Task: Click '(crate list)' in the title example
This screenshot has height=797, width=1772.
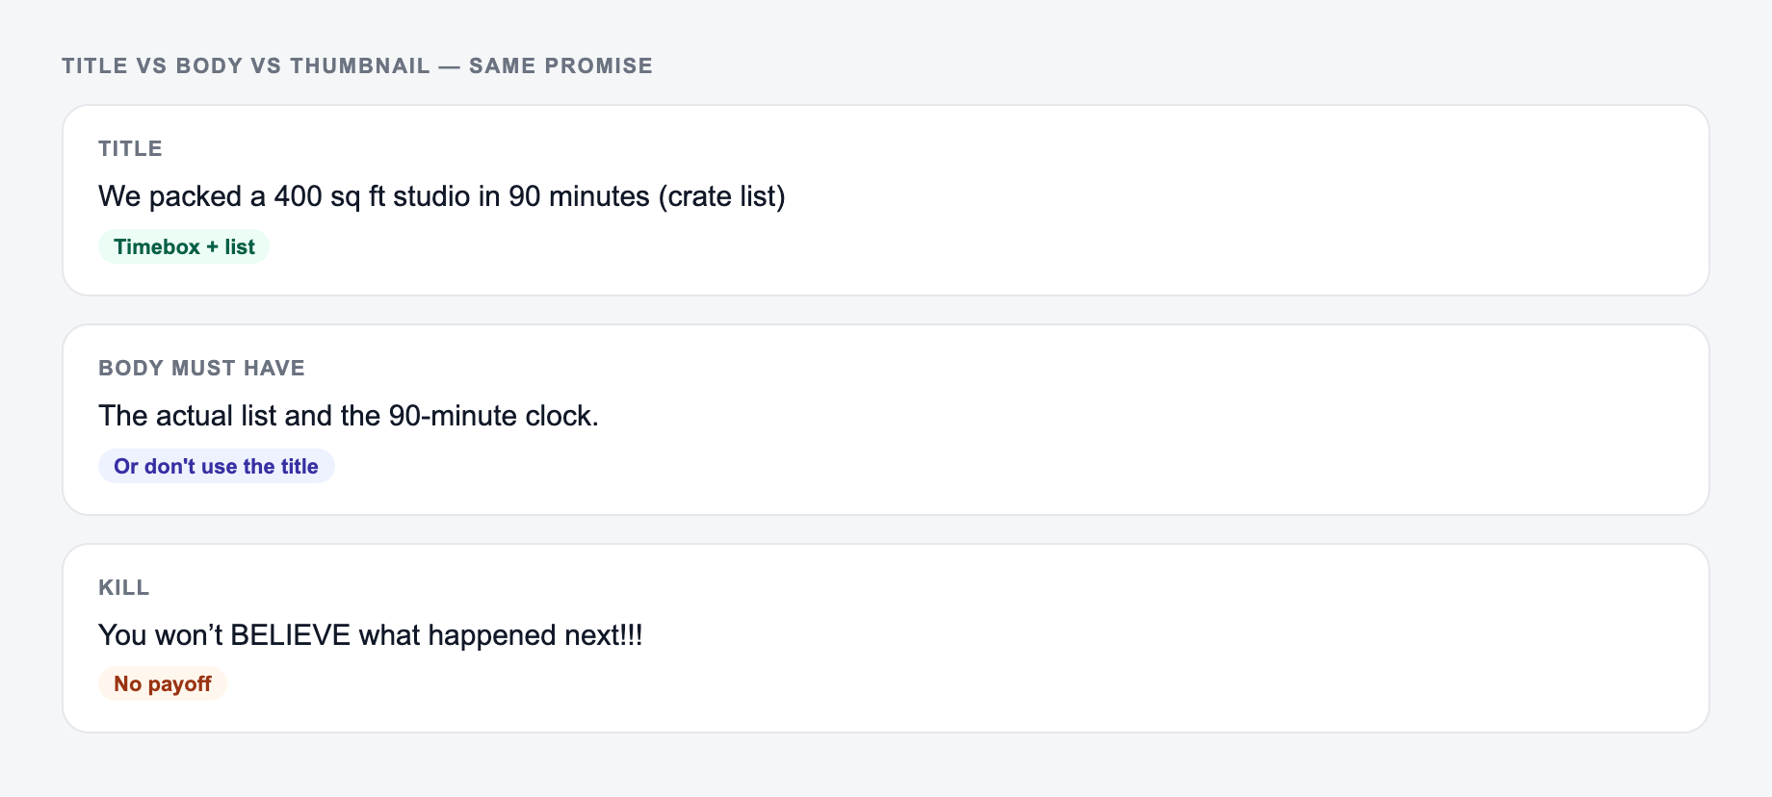Action: point(721,196)
